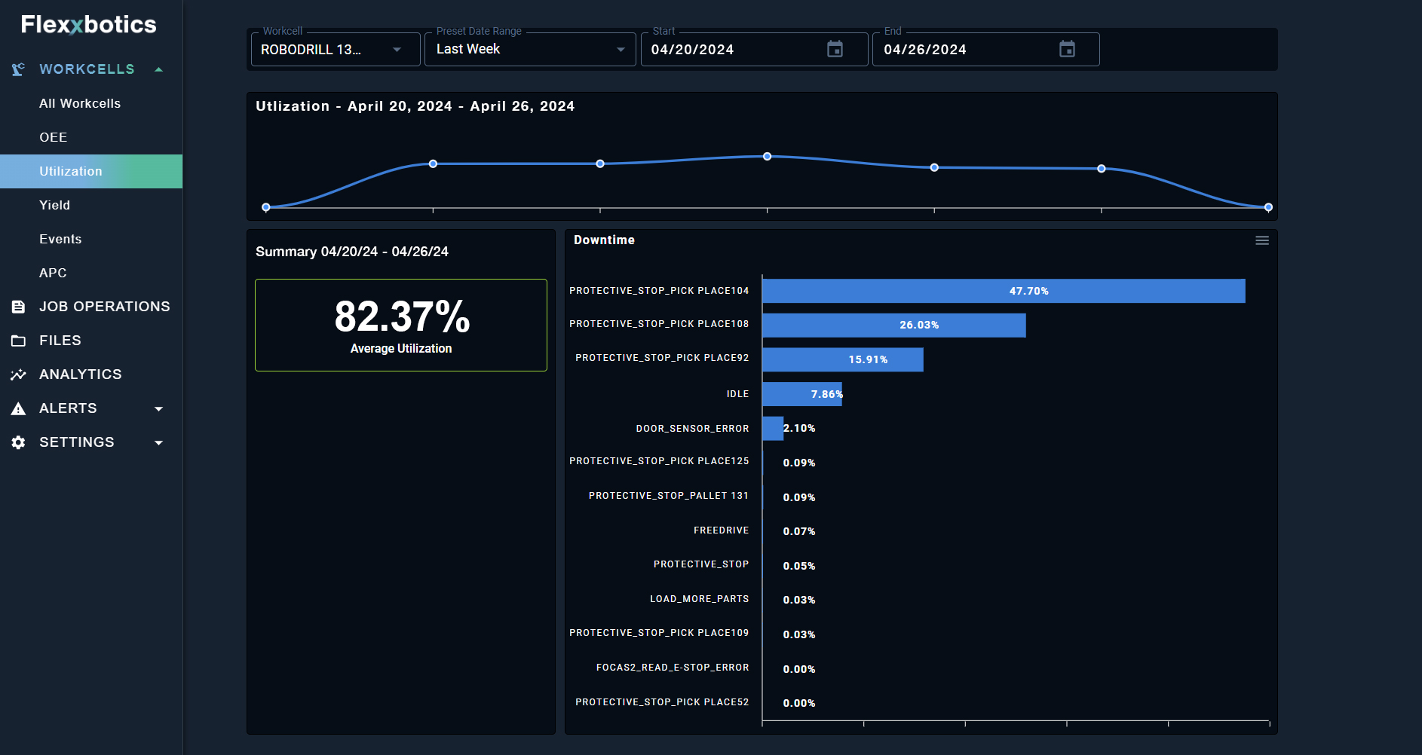Click the Alerts warning triangle icon

(19, 408)
